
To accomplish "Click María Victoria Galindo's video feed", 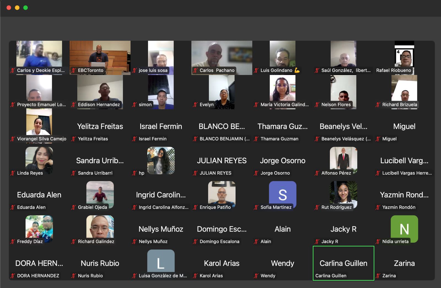I will tap(283, 88).
